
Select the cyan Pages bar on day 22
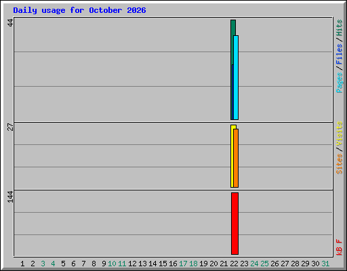236,77
